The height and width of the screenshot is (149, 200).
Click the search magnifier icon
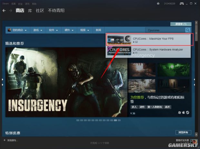[x=188, y=30]
